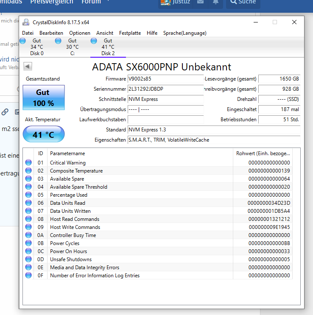Select the raw value 000000001DB5A4
This screenshot has width=313, height=315.
269,211
